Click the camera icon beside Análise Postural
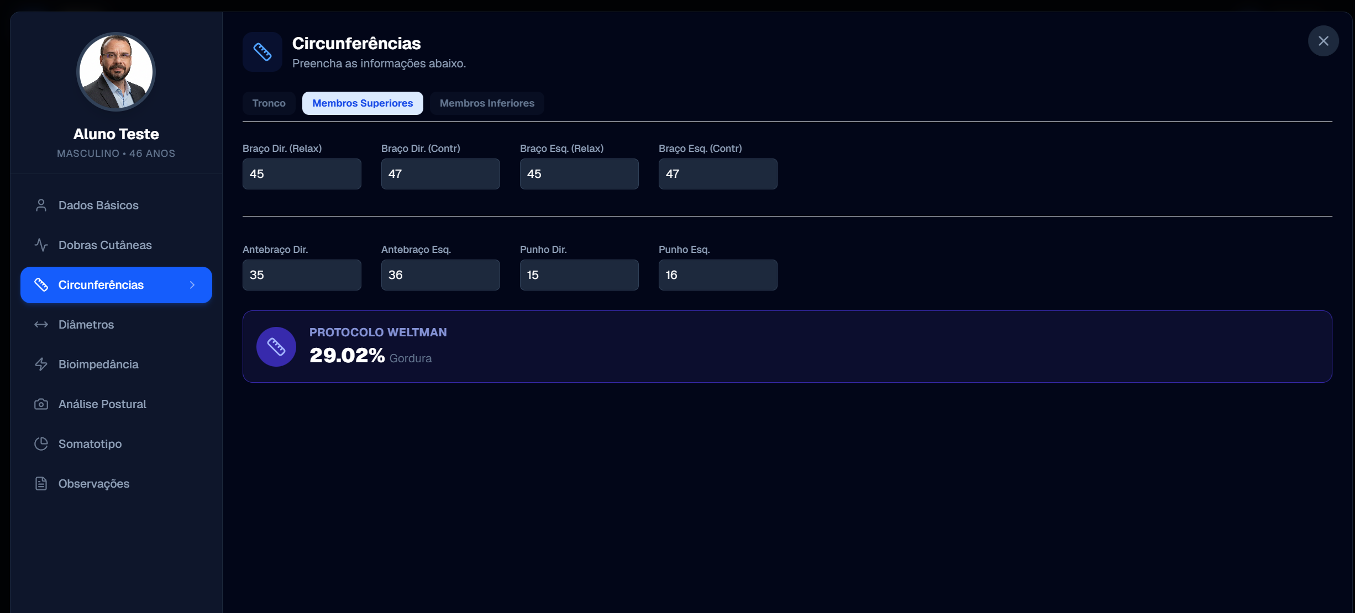This screenshot has height=613, width=1355. click(x=41, y=404)
